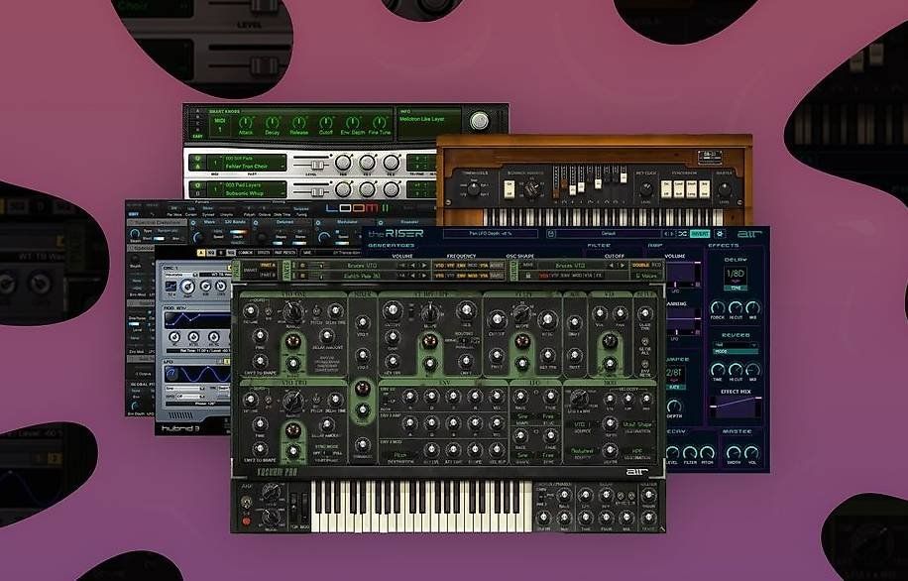
Task: Click the DB-33 Tonewheels selector knob
Action: pos(474,189)
